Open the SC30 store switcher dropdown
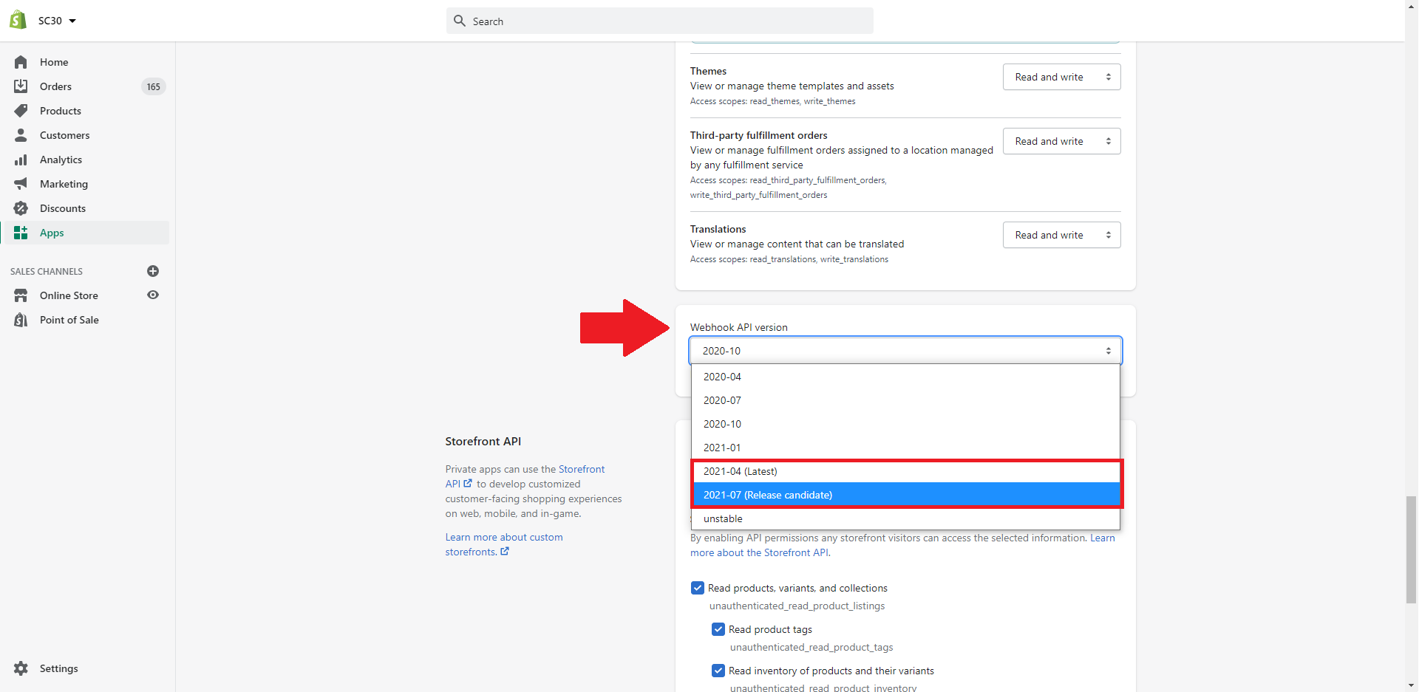The width and height of the screenshot is (1419, 692). coord(57,21)
